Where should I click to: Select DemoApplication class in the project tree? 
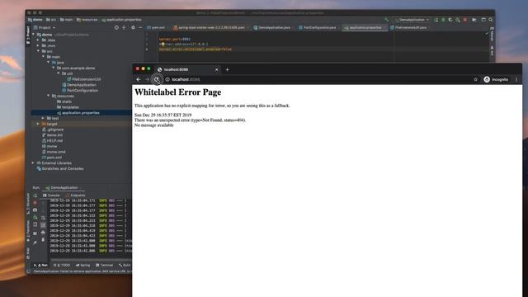point(81,85)
